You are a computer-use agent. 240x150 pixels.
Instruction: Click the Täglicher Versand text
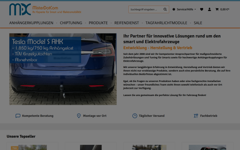click(152, 116)
